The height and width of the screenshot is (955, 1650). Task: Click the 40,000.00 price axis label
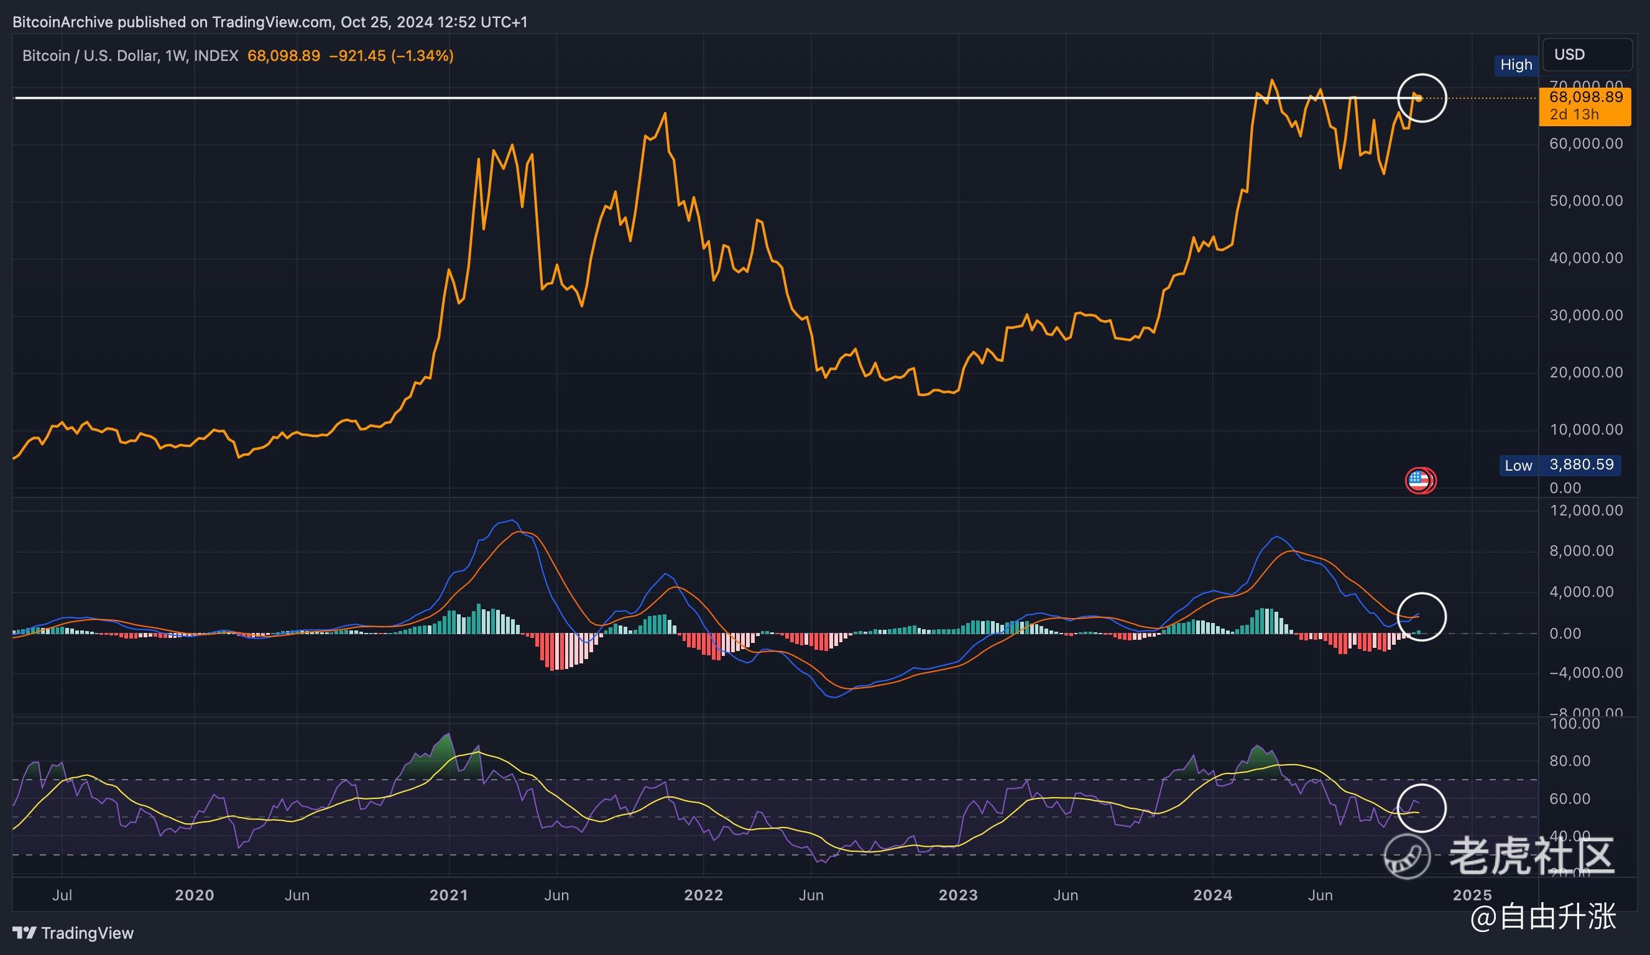click(x=1586, y=258)
